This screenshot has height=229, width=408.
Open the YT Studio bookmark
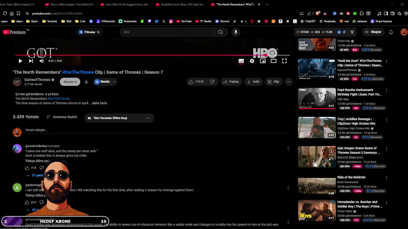(x=203, y=21)
